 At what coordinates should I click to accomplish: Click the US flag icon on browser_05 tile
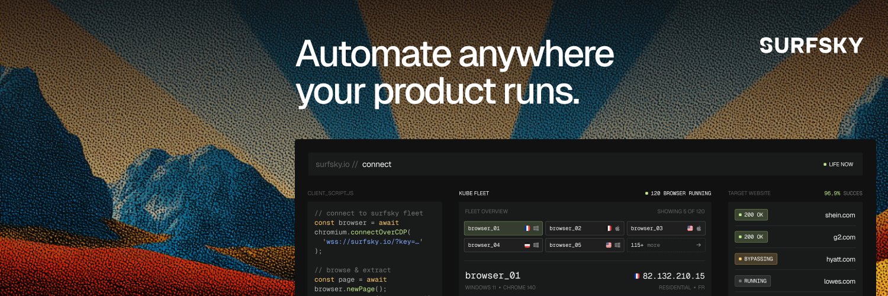click(x=609, y=244)
